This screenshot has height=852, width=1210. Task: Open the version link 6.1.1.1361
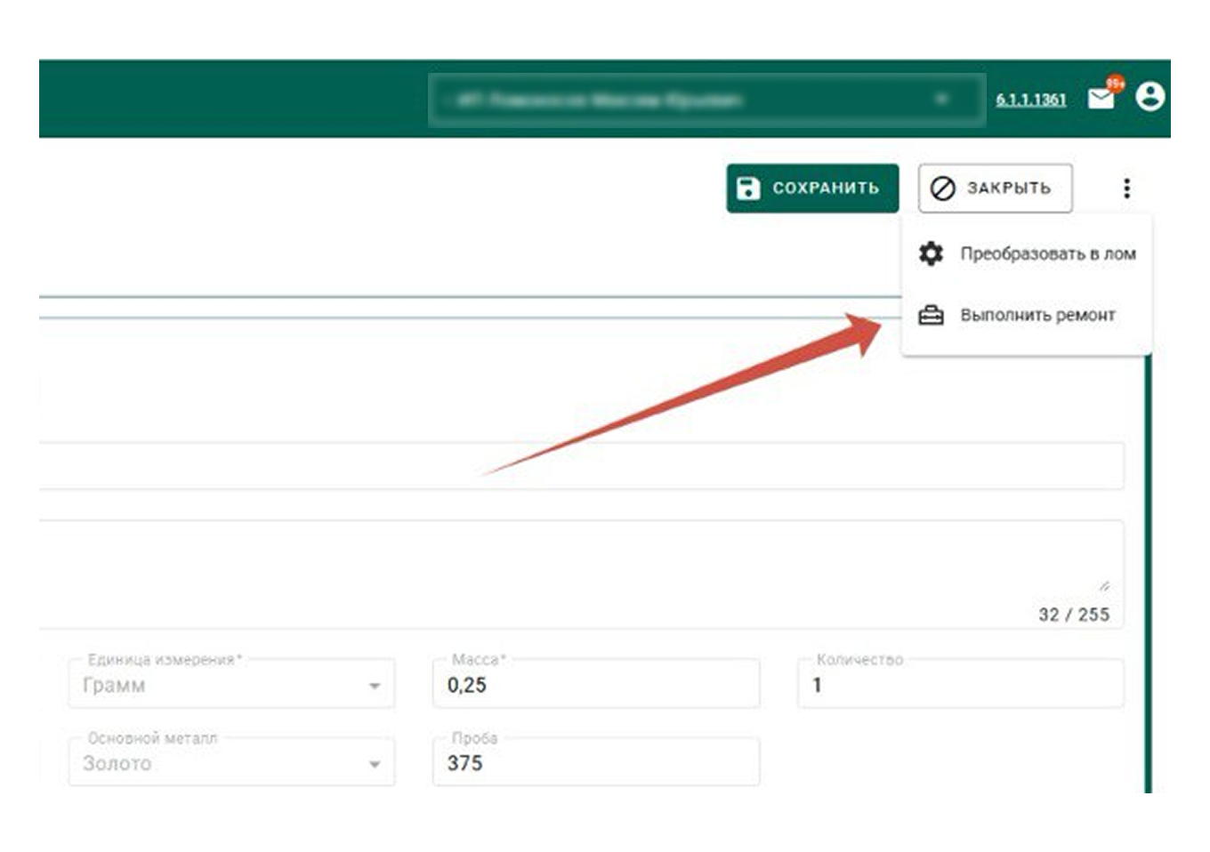[x=1030, y=100]
